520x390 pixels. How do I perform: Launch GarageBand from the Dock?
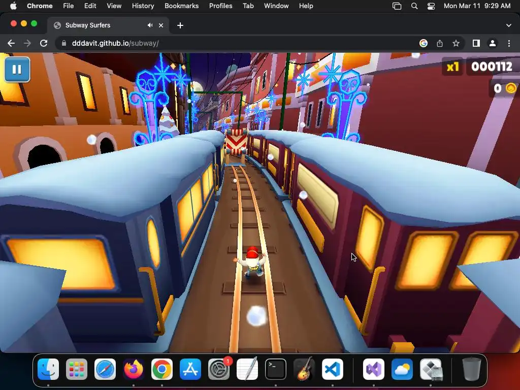click(x=304, y=369)
